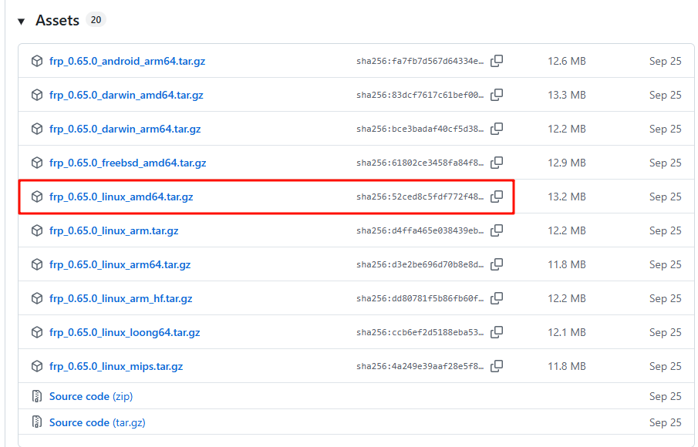Viewport: 698px width, 447px height.
Task: Select hash text sha256:bce3badaf40cf5d38…
Action: click(x=420, y=129)
